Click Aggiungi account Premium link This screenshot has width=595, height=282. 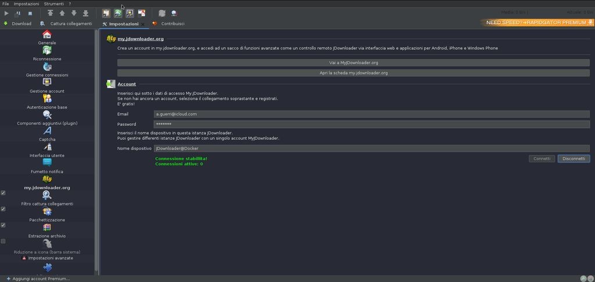tap(38, 279)
